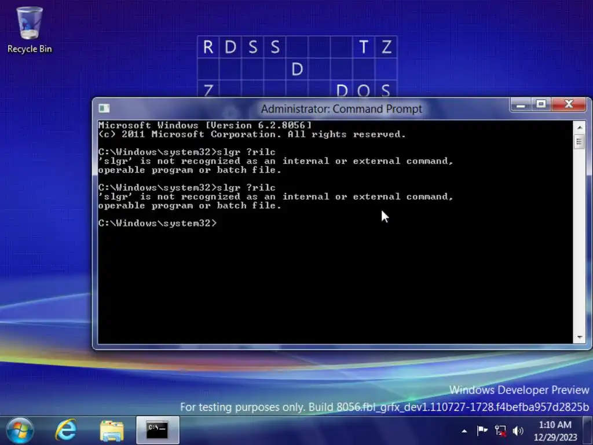Open Windows Explorer folder icon on taskbar

(x=112, y=431)
